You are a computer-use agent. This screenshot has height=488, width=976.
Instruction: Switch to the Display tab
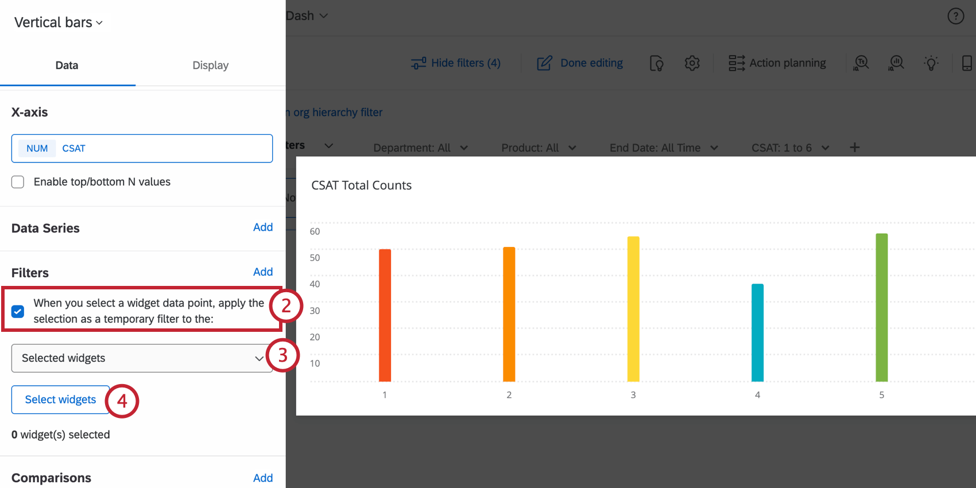[211, 65]
